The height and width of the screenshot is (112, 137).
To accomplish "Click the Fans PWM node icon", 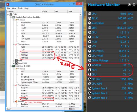I will click(16, 63).
